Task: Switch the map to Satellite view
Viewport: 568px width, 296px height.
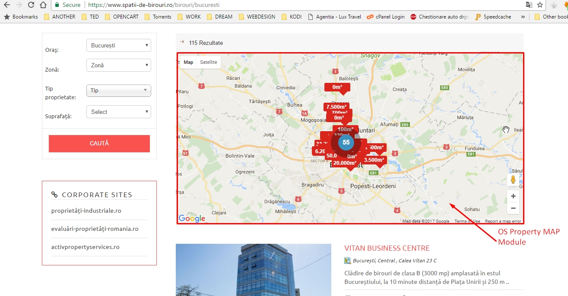Action: (x=209, y=62)
